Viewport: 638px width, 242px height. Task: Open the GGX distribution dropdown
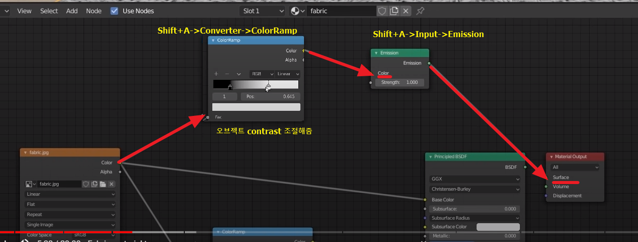click(x=475, y=179)
